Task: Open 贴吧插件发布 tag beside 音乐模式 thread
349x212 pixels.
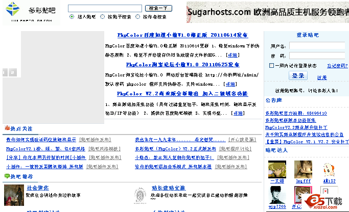Action: pyautogui.click(x=231, y=167)
